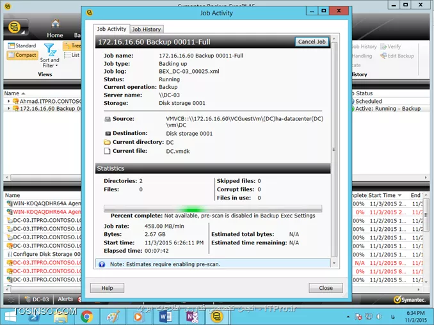
Task: Close the Job Activity dialog with Close button
Action: coord(326,288)
